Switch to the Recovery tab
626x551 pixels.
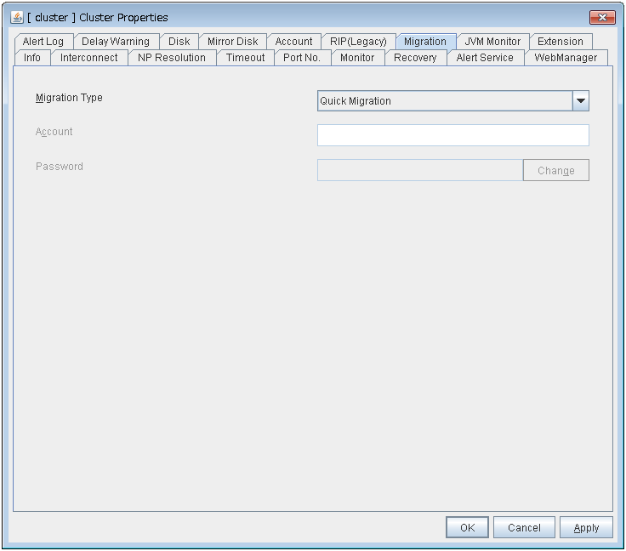pyautogui.click(x=415, y=58)
